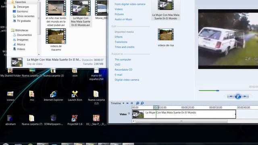Click details pane duration 00:00:37
The width and height of the screenshot is (258, 145).
(98, 60)
